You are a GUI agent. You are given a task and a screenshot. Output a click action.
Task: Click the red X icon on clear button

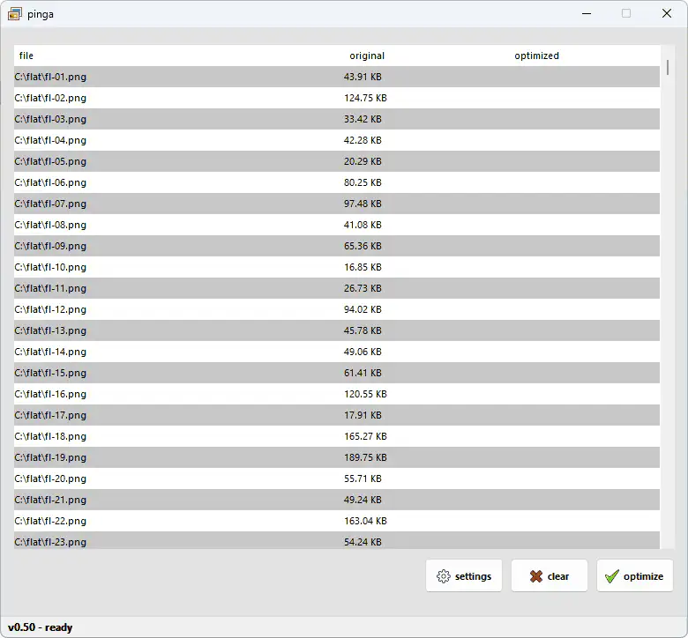point(535,576)
